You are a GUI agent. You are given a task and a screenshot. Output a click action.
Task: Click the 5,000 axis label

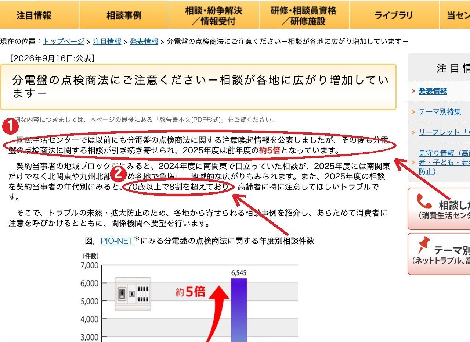pyautogui.click(x=89, y=301)
